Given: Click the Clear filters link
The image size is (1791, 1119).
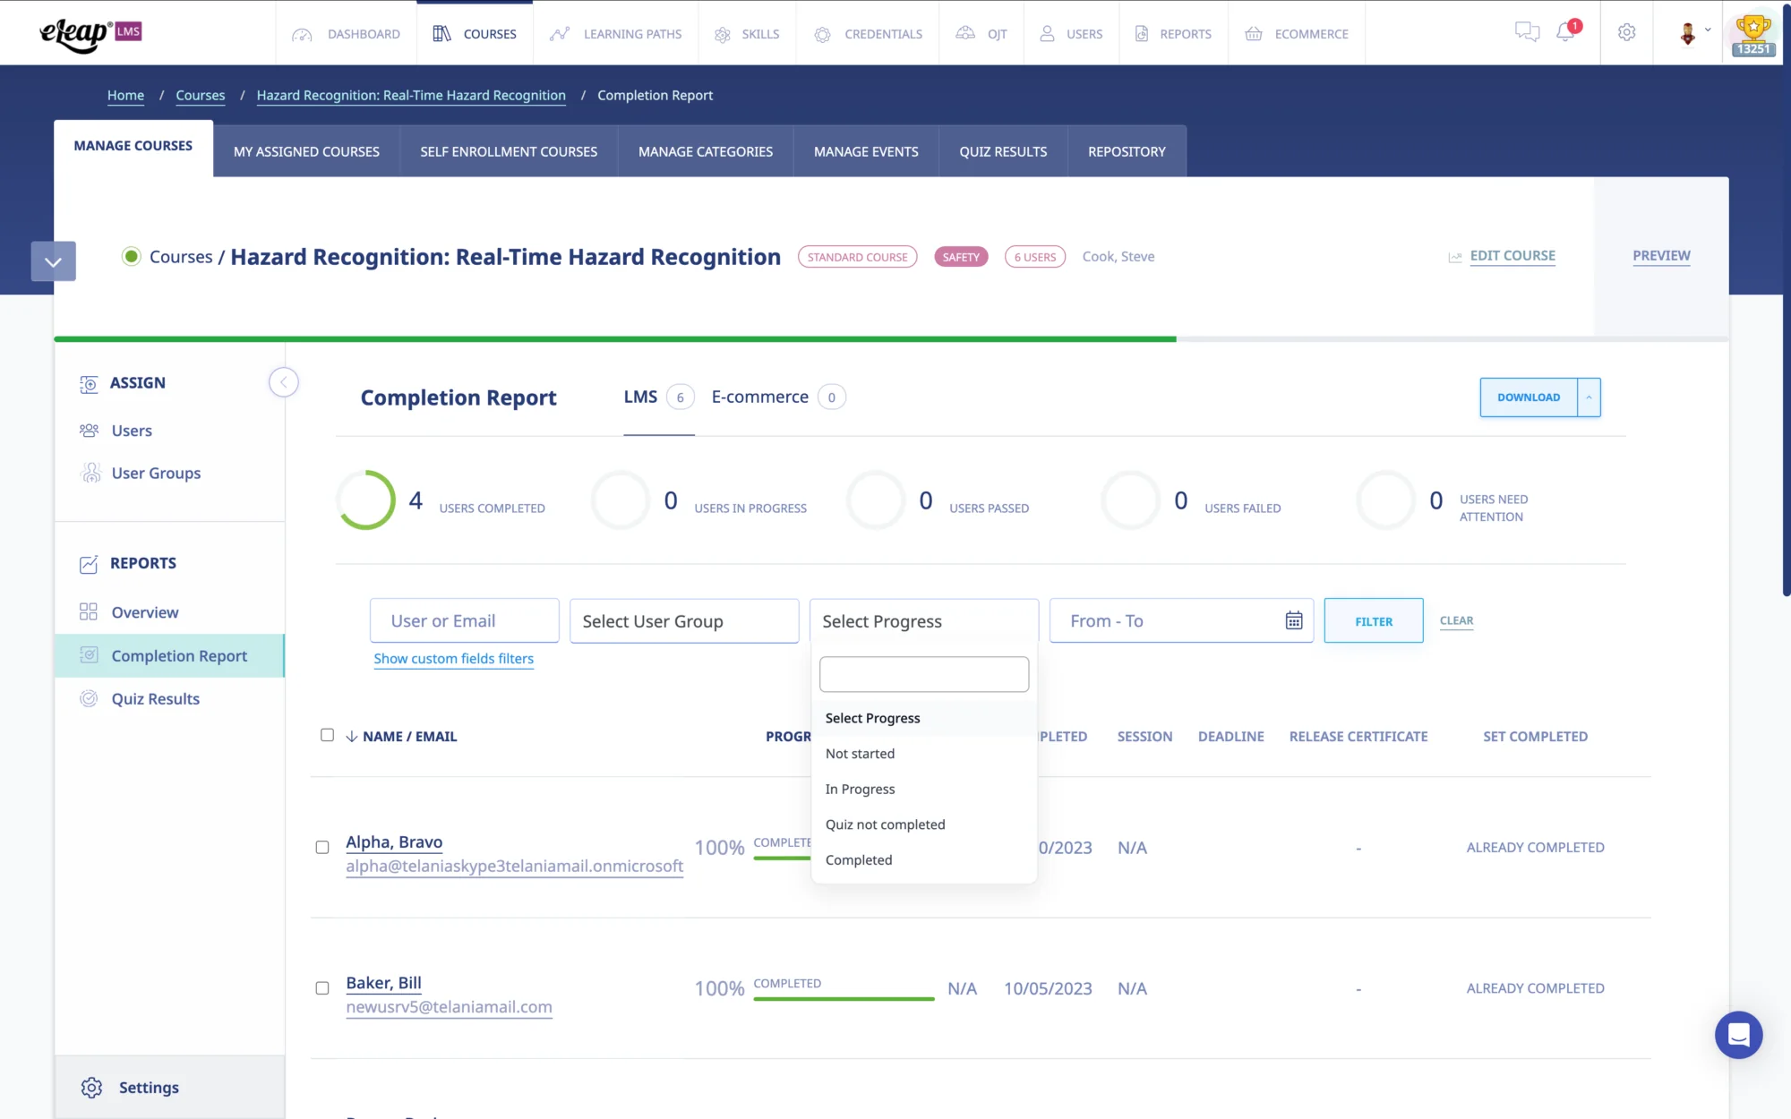Looking at the screenshot, I should (1456, 620).
